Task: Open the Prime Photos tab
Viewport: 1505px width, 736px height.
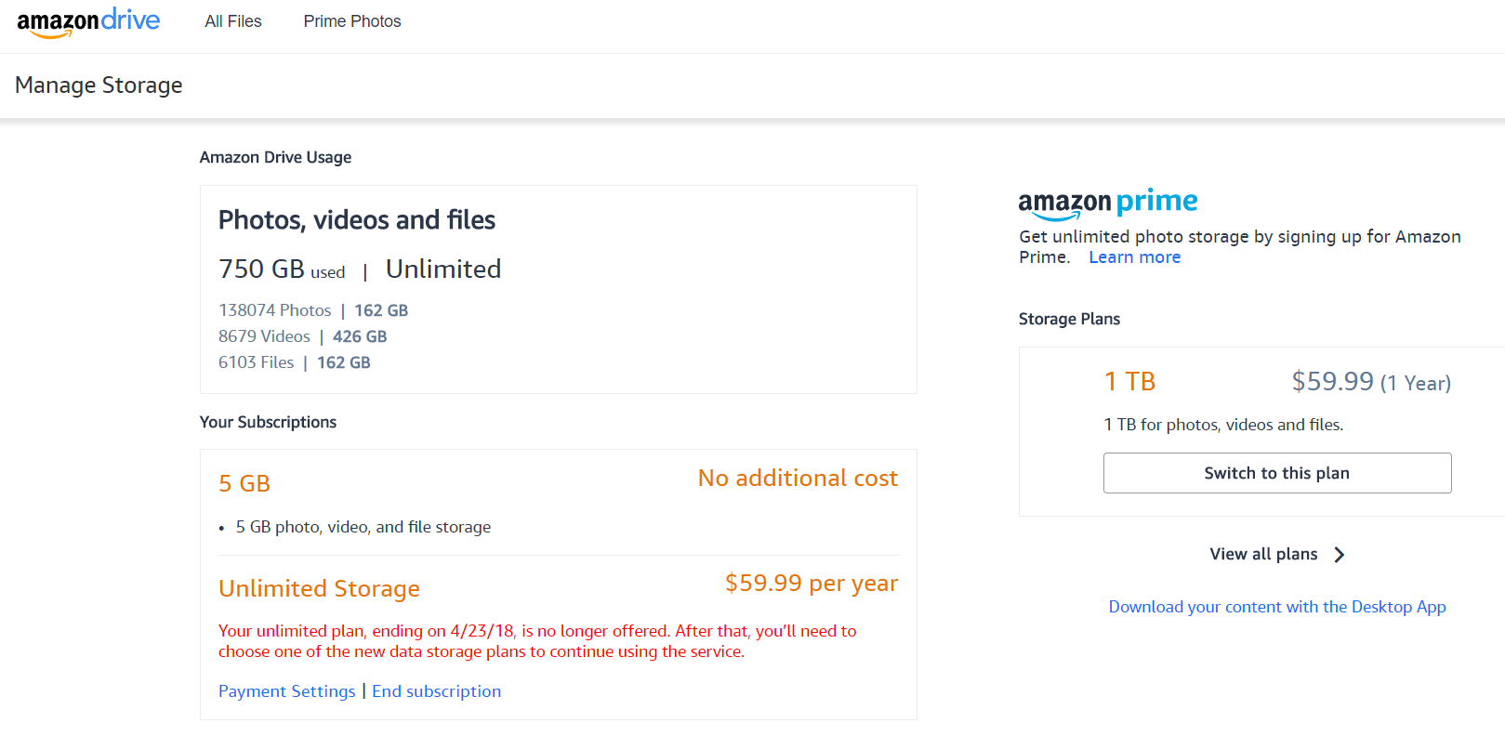Action: pos(352,21)
